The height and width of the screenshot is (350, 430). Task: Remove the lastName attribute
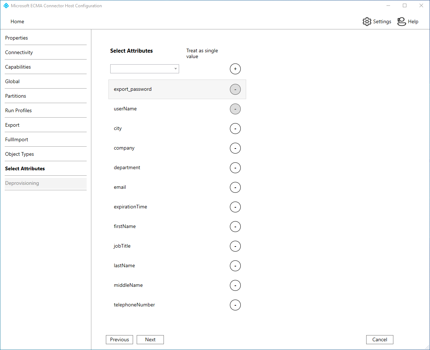pos(235,266)
